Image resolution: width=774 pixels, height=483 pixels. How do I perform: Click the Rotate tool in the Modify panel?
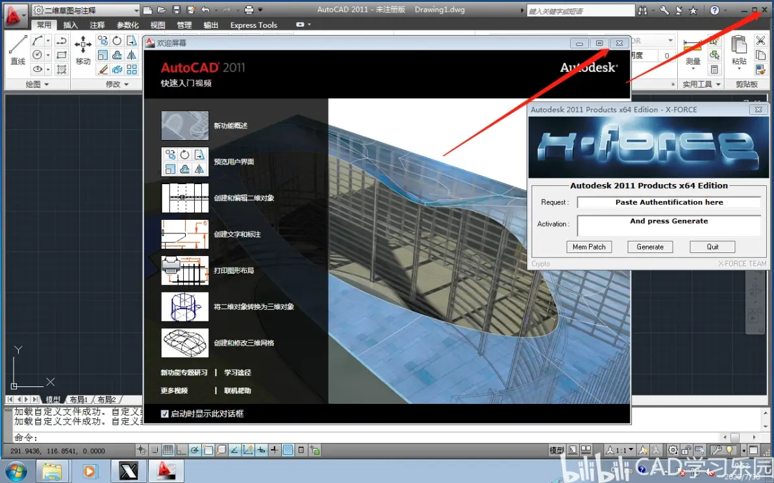[117, 40]
